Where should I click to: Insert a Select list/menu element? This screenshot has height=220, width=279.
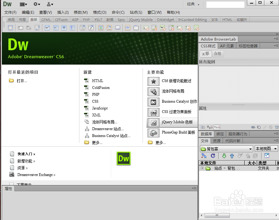pos(83,28)
